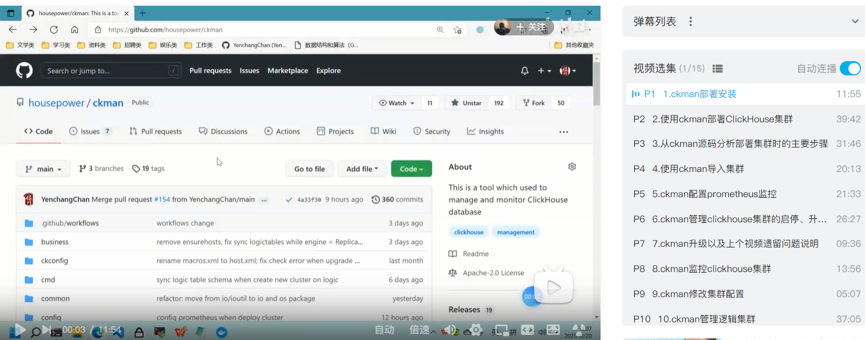Open 自动 video quality menu
865x340 pixels.
pos(385,330)
